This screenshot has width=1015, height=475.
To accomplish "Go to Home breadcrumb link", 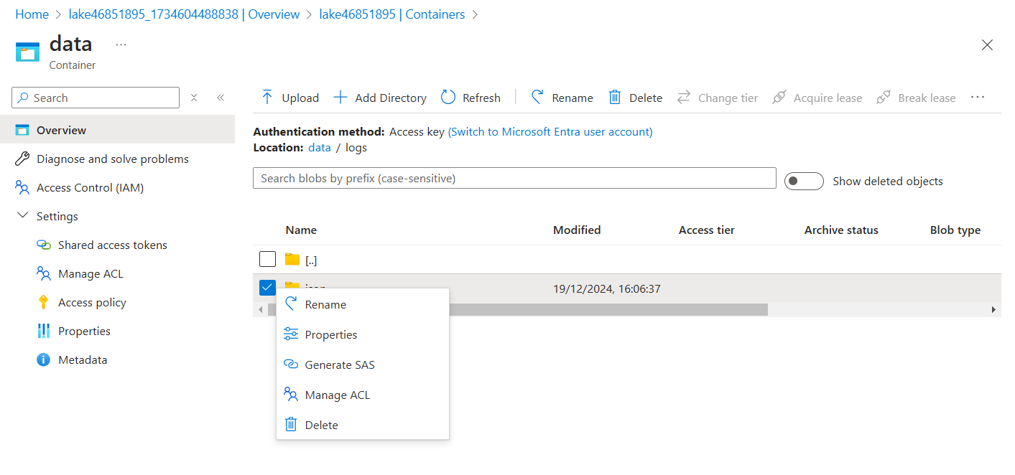I will (x=32, y=14).
